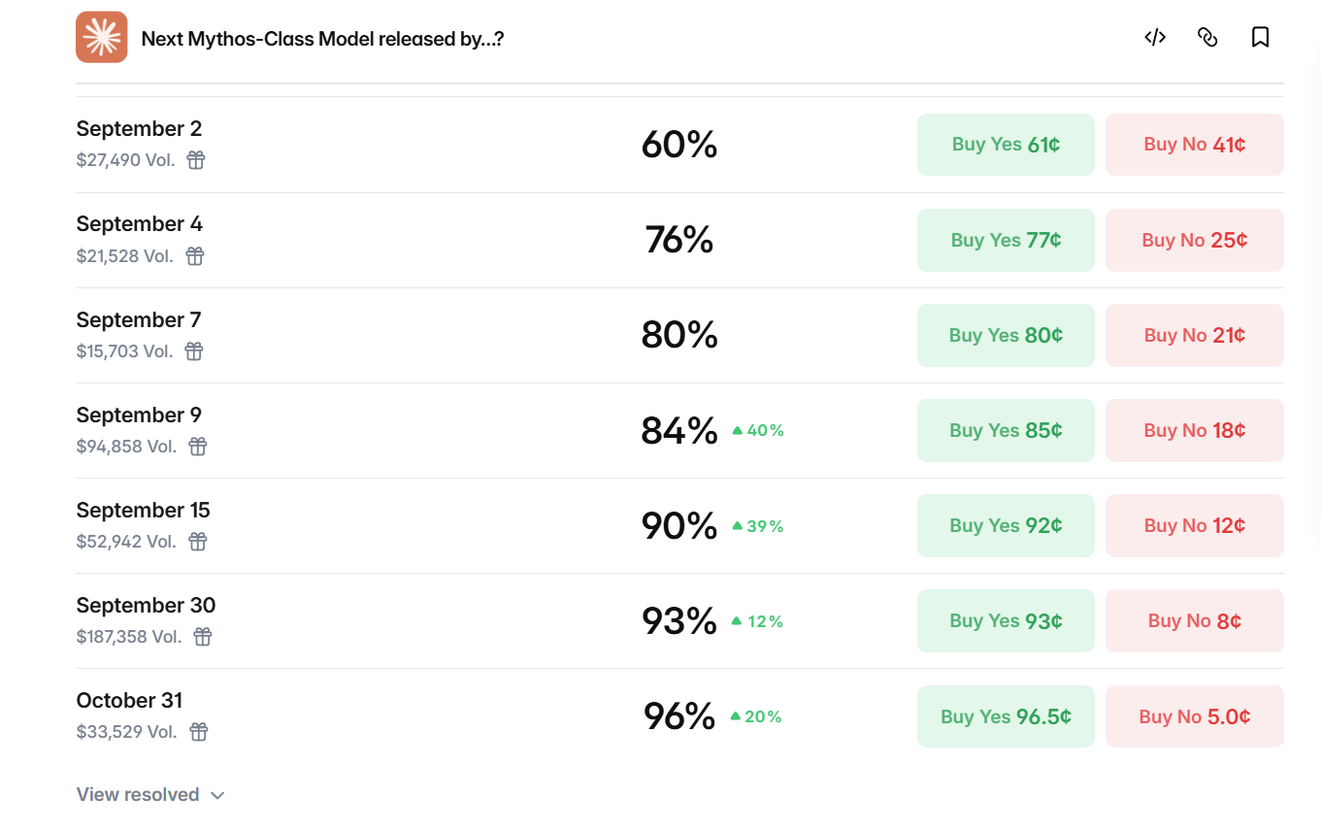
Task: Buy No at 8¢ for September 30
Action: click(x=1195, y=620)
